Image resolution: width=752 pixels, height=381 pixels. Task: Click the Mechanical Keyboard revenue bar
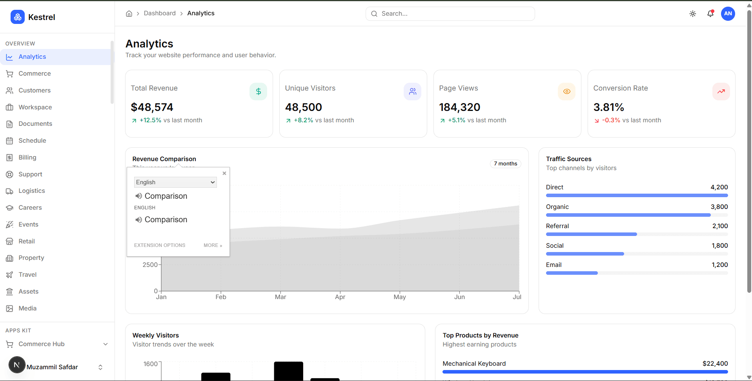[585, 372]
